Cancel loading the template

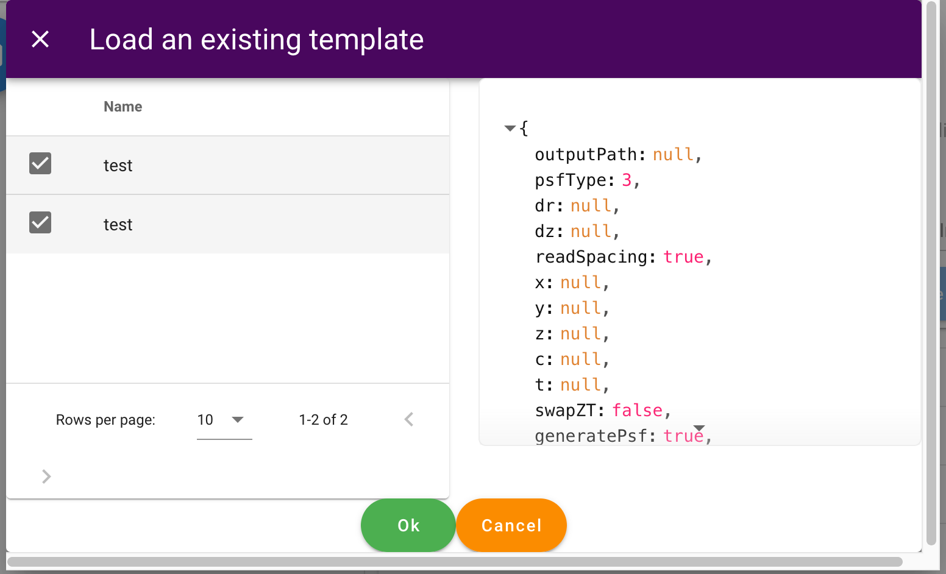(x=511, y=525)
